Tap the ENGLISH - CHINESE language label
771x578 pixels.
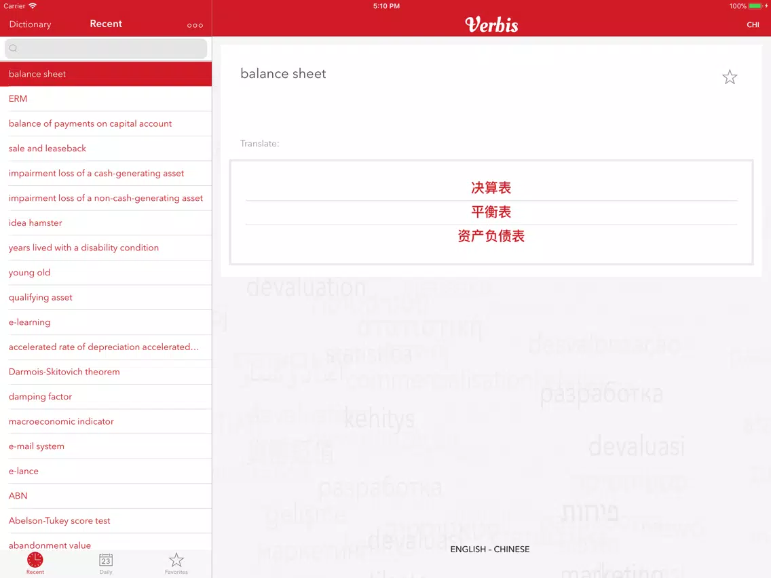pos(490,549)
